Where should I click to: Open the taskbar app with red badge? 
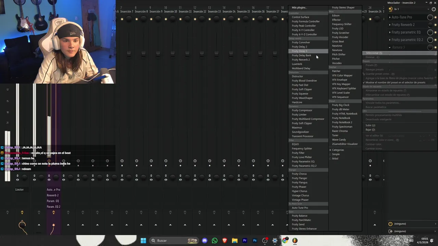(265, 241)
